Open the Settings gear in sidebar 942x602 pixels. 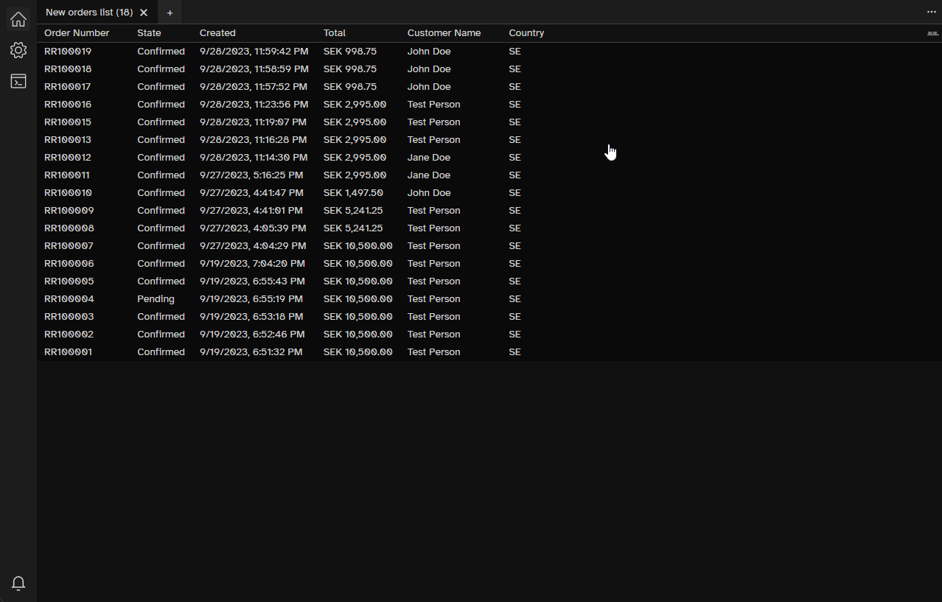coord(18,50)
